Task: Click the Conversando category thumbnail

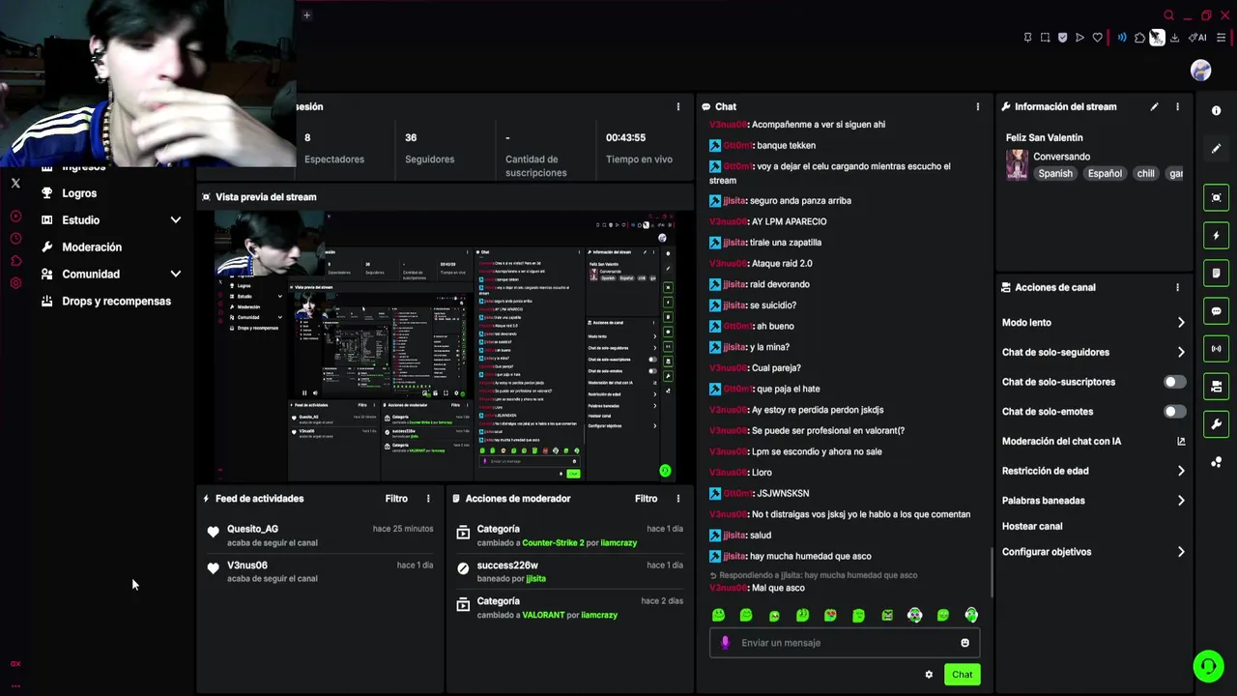Action: [1017, 164]
